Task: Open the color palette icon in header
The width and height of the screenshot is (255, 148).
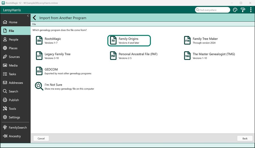Action: 235,10
